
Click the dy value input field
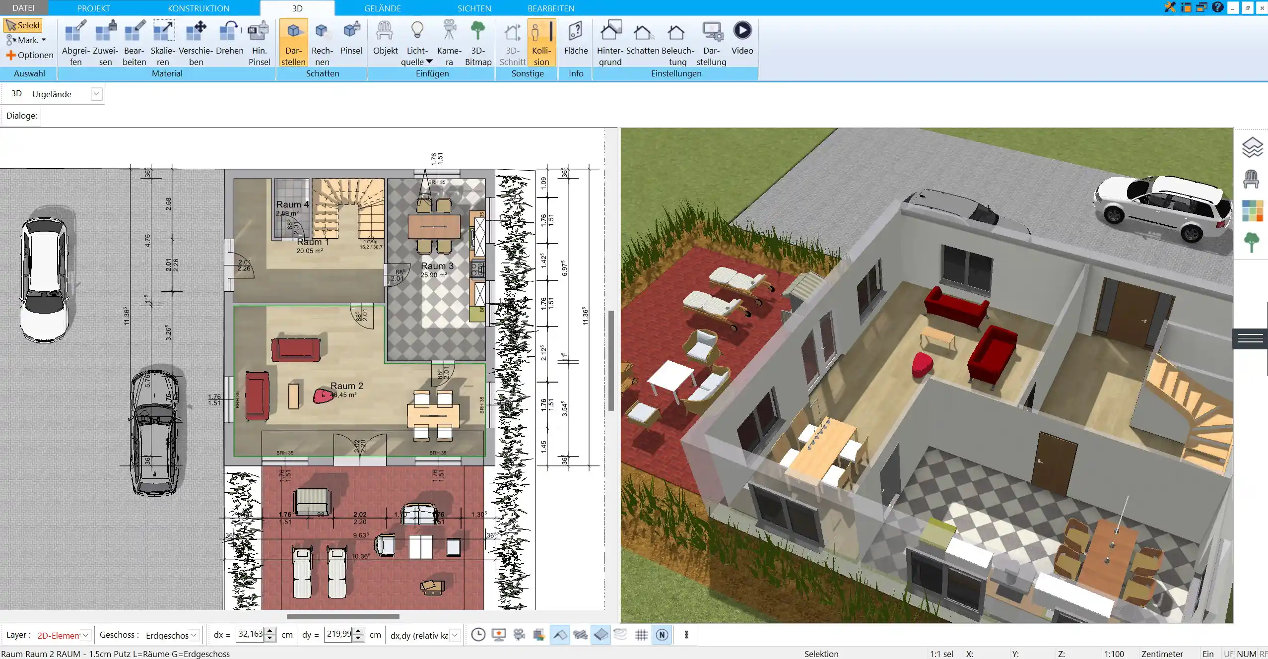[338, 634]
